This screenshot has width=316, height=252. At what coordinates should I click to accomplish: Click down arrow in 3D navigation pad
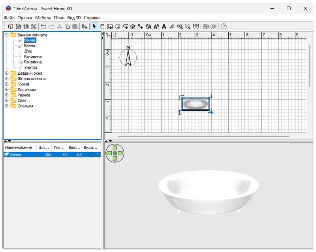pyautogui.click(x=115, y=159)
